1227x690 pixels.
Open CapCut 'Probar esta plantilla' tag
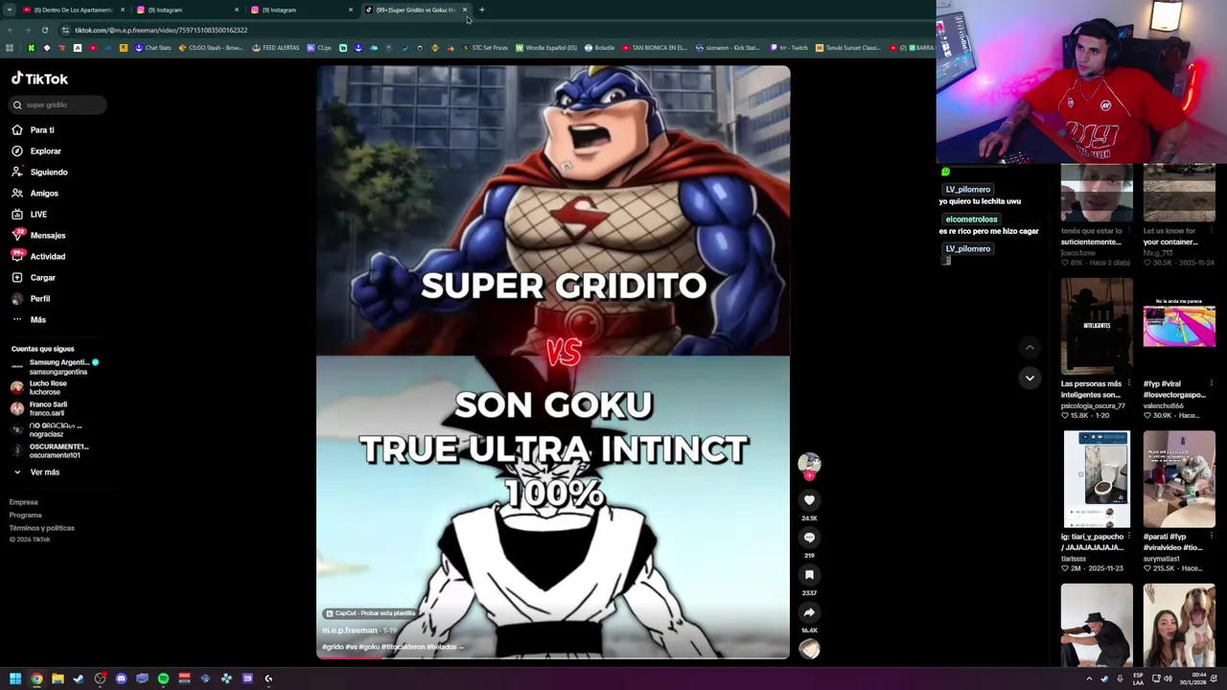tap(370, 613)
